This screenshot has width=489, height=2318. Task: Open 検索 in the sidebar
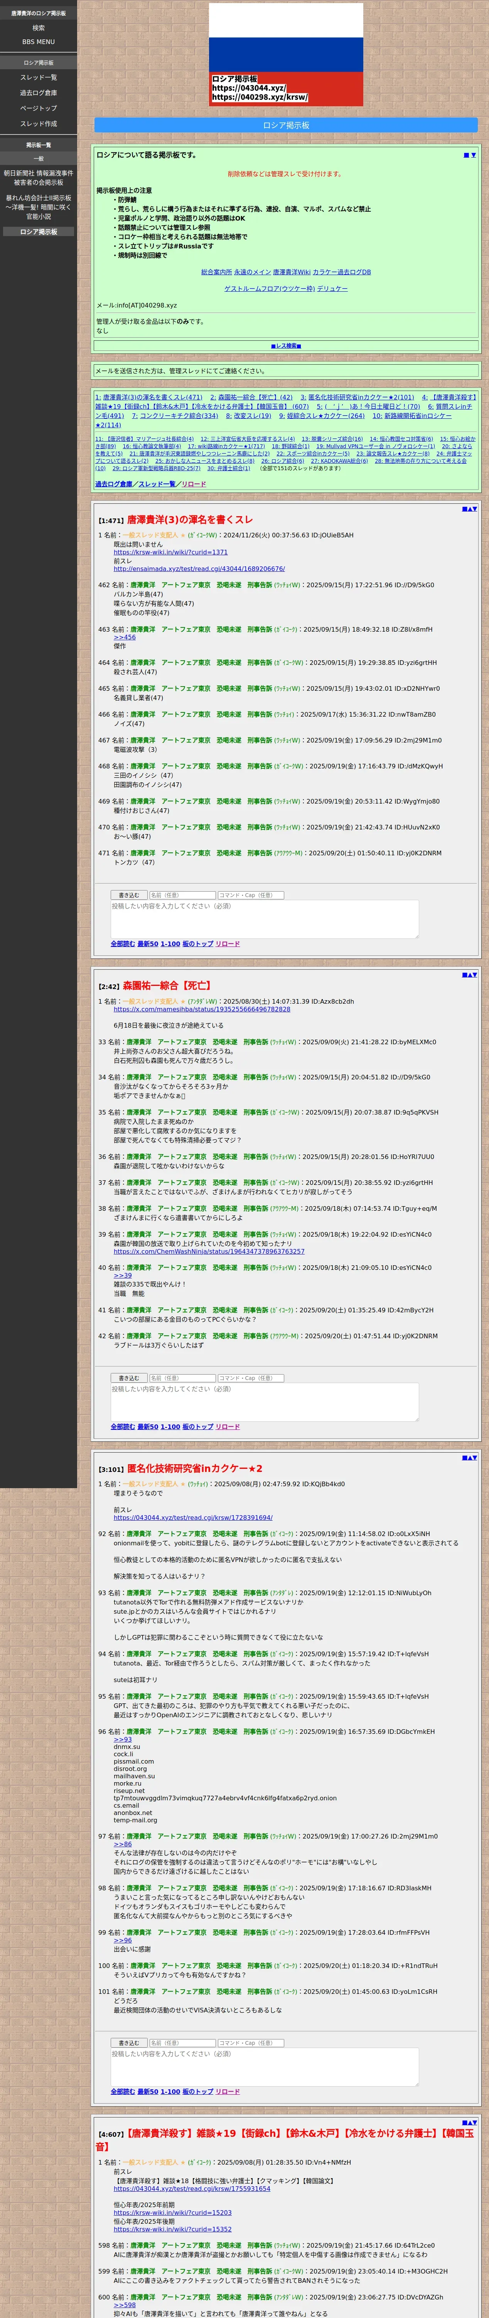click(39, 28)
